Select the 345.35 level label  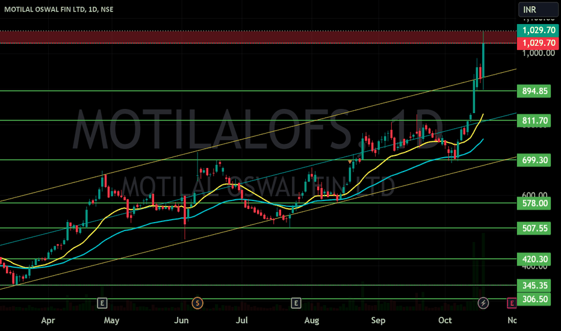pos(534,285)
